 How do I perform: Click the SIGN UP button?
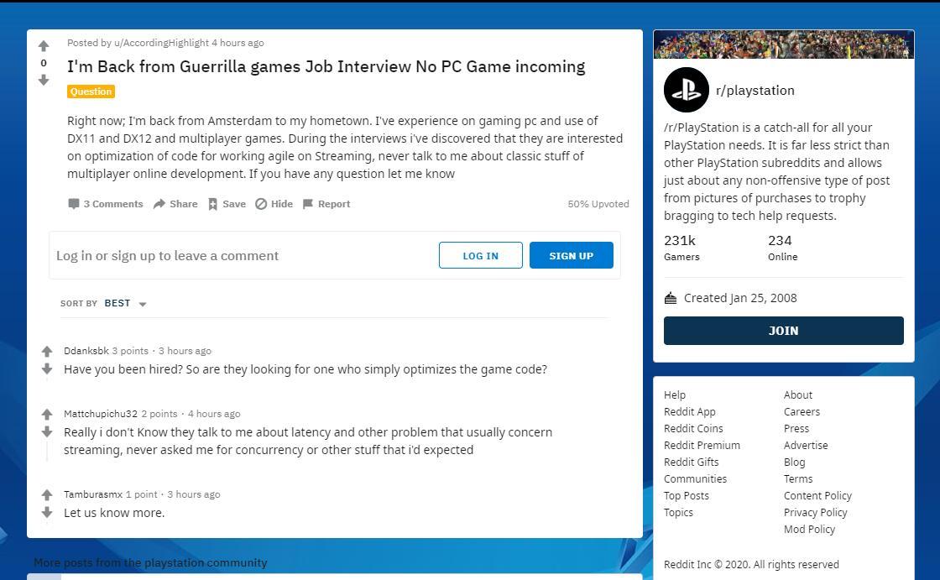tap(572, 255)
